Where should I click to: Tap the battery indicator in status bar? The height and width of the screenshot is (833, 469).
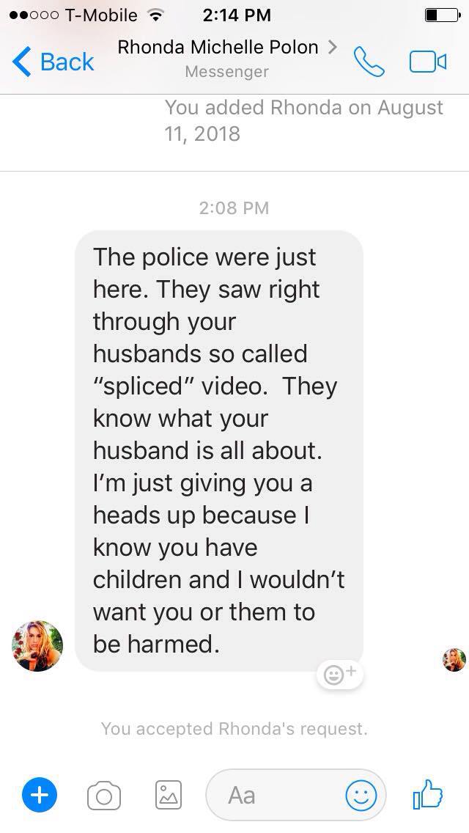pyautogui.click(x=443, y=15)
